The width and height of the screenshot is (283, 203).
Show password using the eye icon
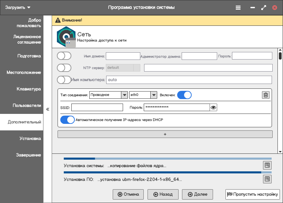coord(213,108)
